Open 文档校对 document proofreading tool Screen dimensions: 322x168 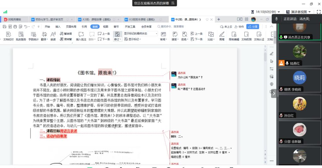coord(8,36)
